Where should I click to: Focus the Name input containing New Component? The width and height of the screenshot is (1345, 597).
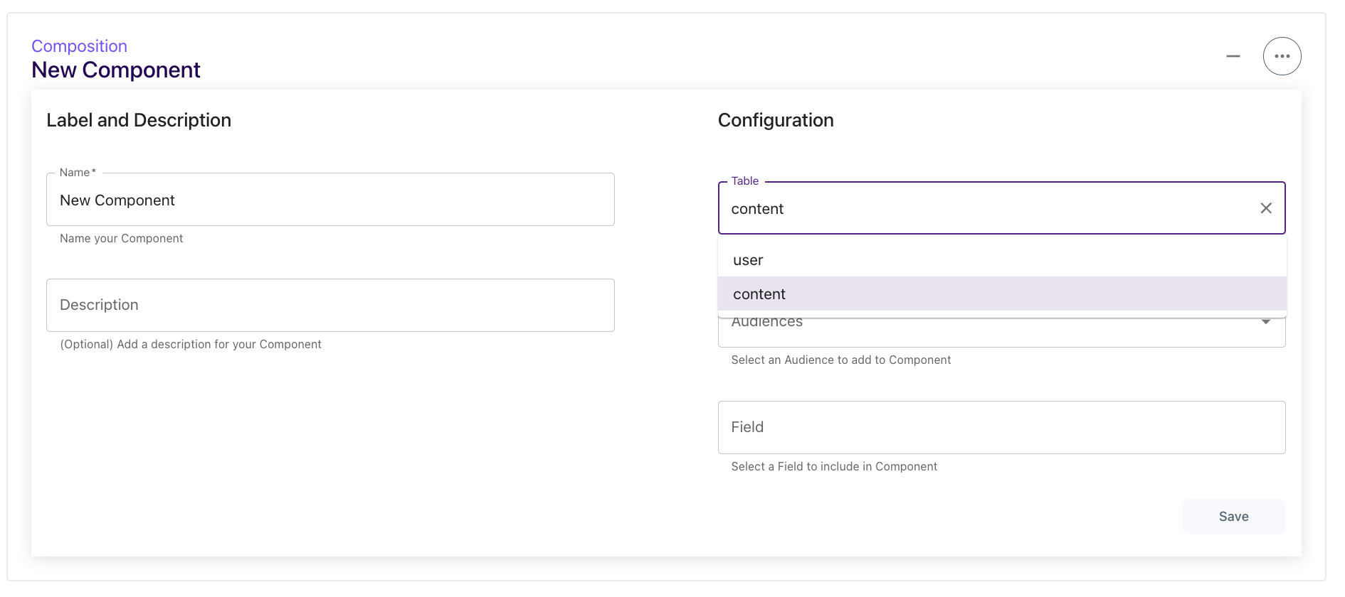(x=330, y=200)
